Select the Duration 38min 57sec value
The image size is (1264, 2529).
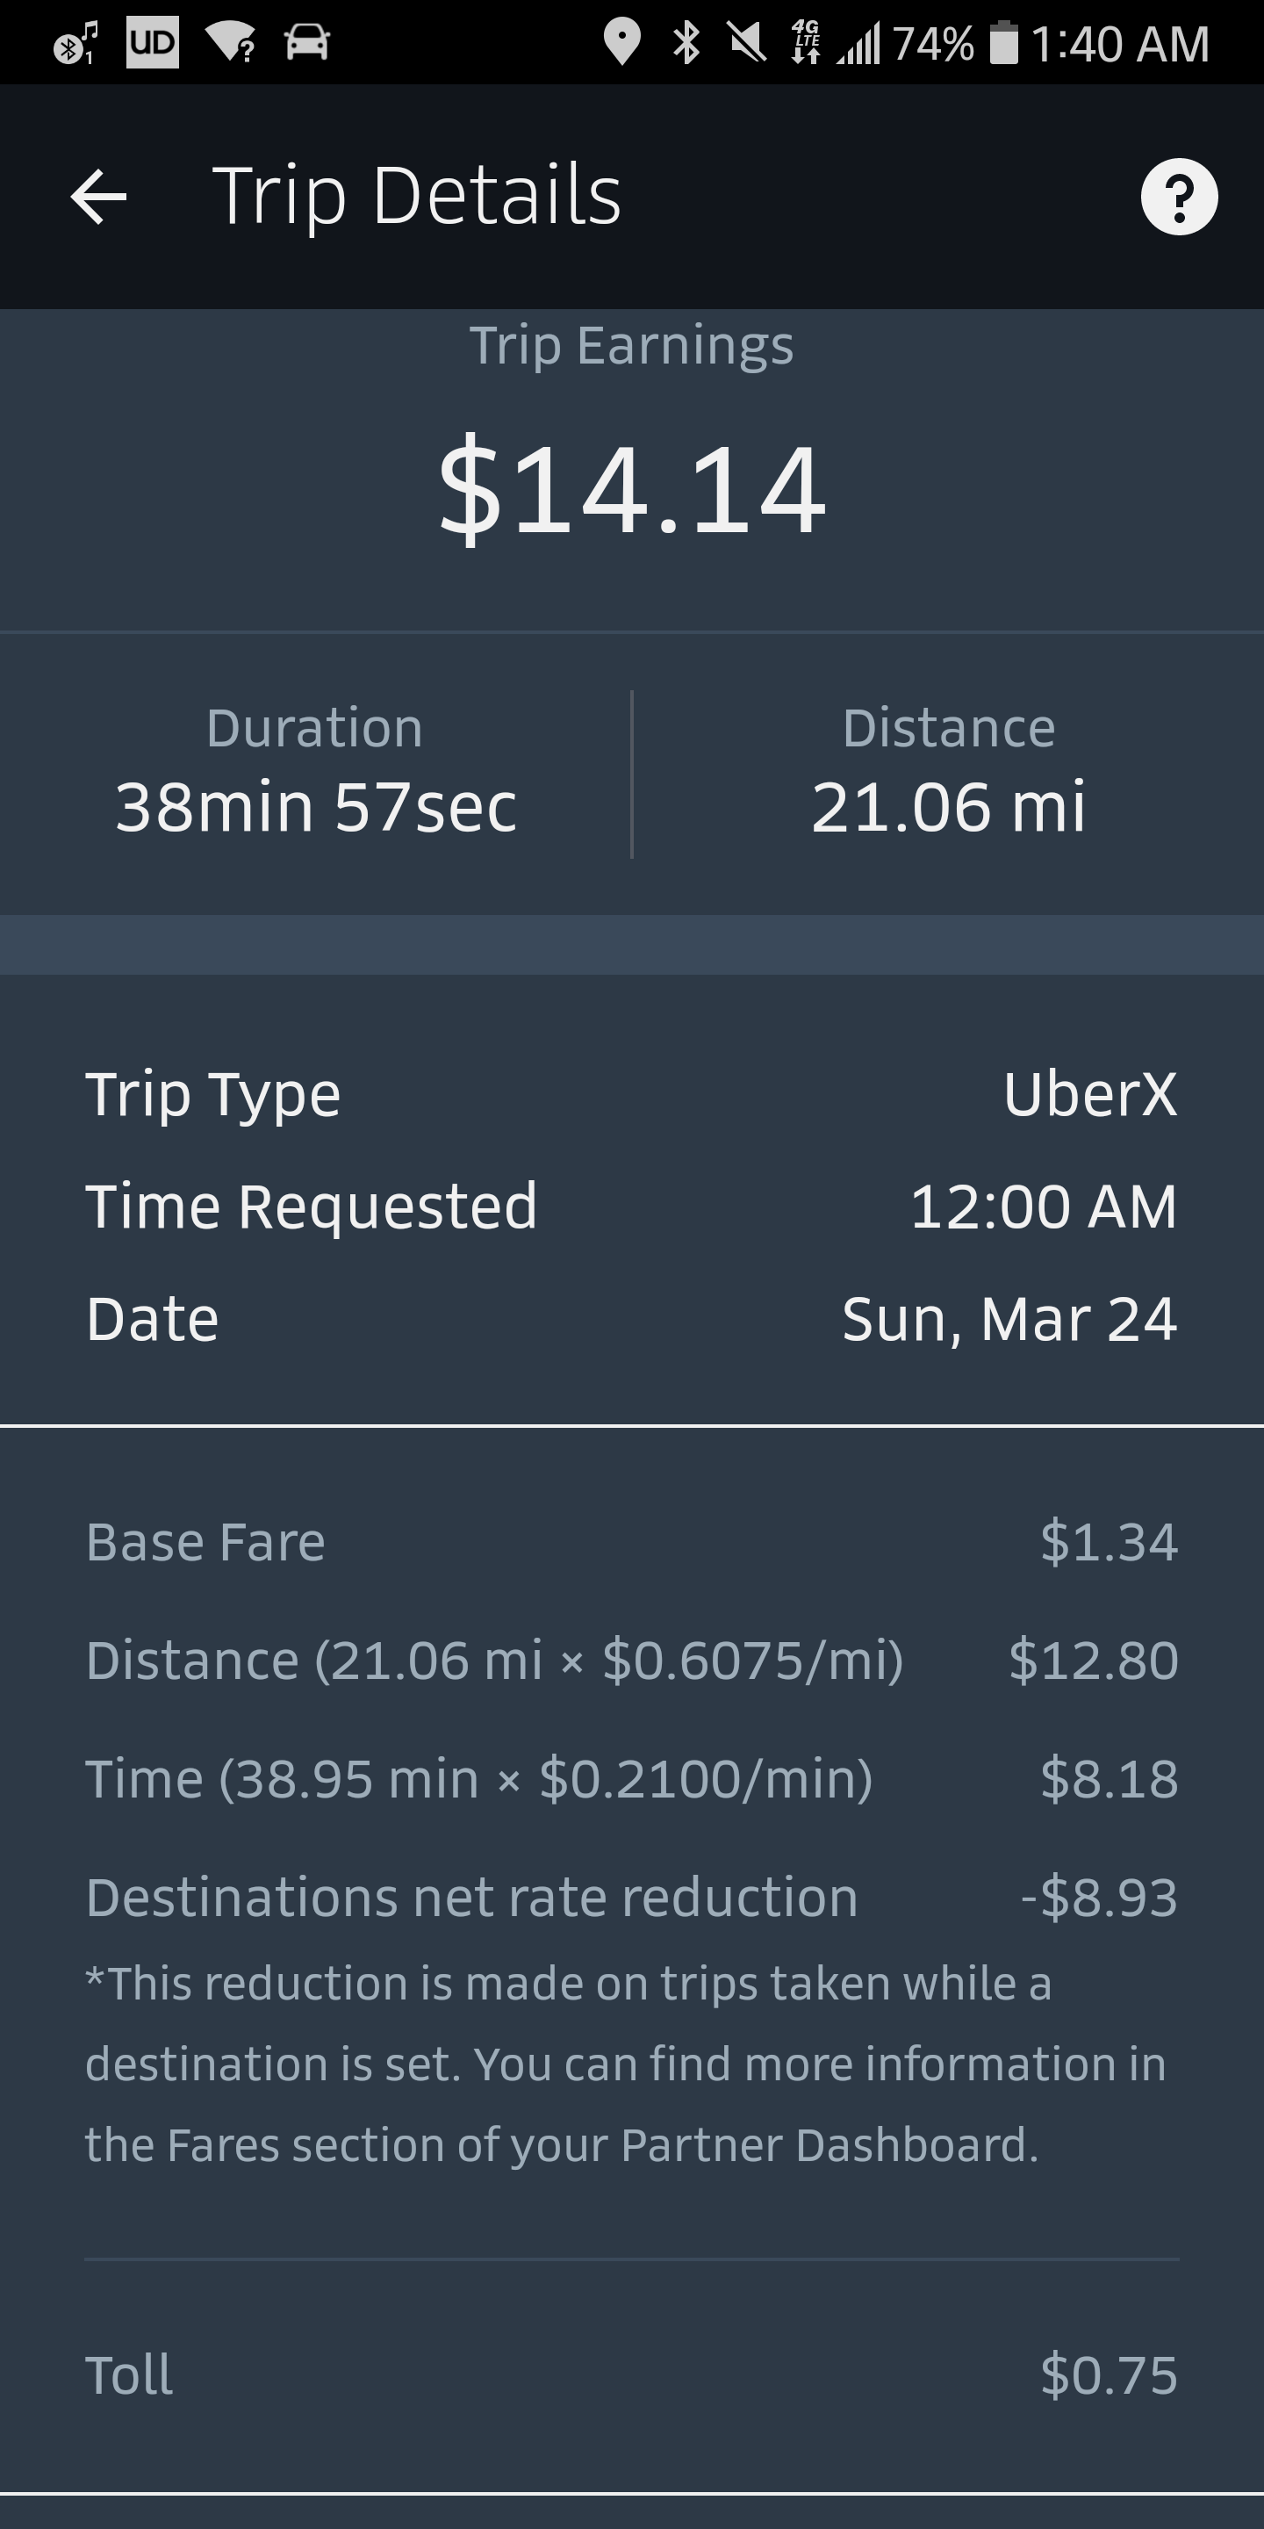[x=315, y=807]
